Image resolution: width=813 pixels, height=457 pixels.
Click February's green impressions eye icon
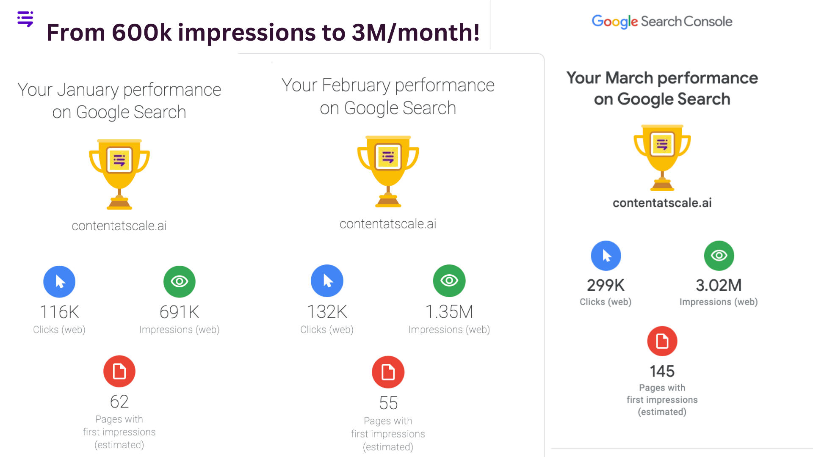449,281
